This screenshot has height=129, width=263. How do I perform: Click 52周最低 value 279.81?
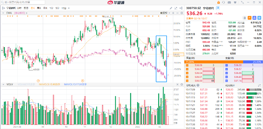(x=206, y=54)
